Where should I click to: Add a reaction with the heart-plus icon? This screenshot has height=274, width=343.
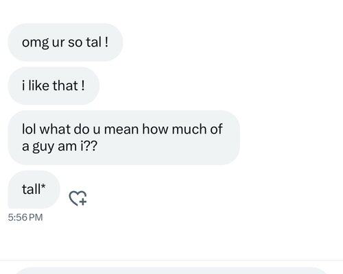(78, 198)
